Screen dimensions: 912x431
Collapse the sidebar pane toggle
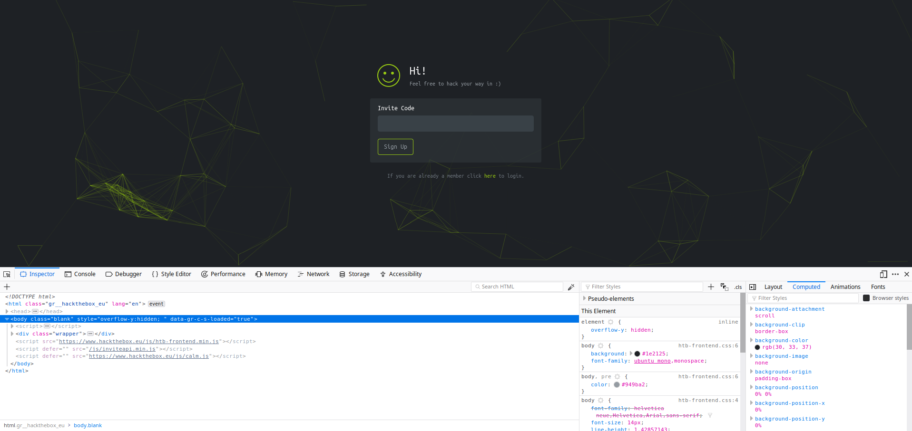pyautogui.click(x=753, y=287)
